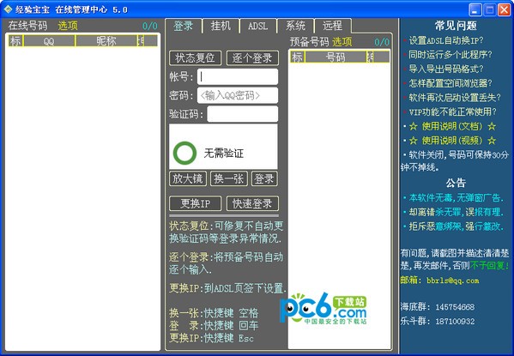Switch to the 挂机 tab

point(221,26)
